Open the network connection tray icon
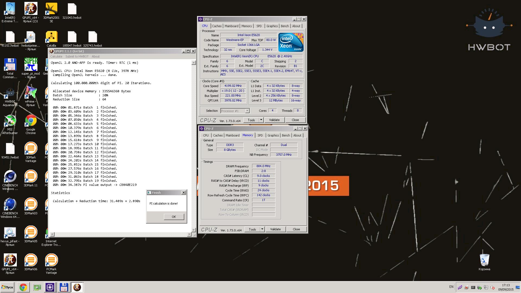 coord(486,288)
